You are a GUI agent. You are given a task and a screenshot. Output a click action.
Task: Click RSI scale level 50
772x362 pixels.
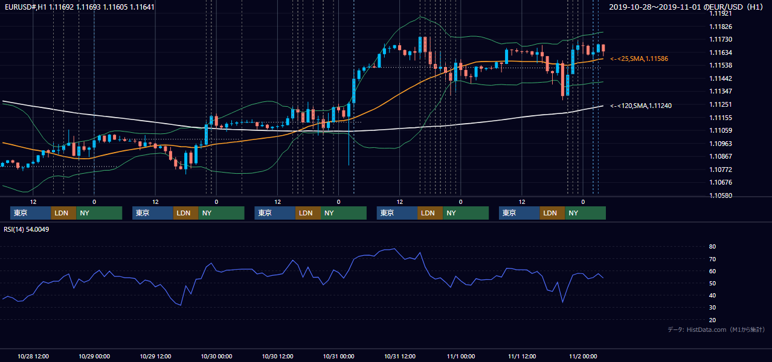click(712, 284)
